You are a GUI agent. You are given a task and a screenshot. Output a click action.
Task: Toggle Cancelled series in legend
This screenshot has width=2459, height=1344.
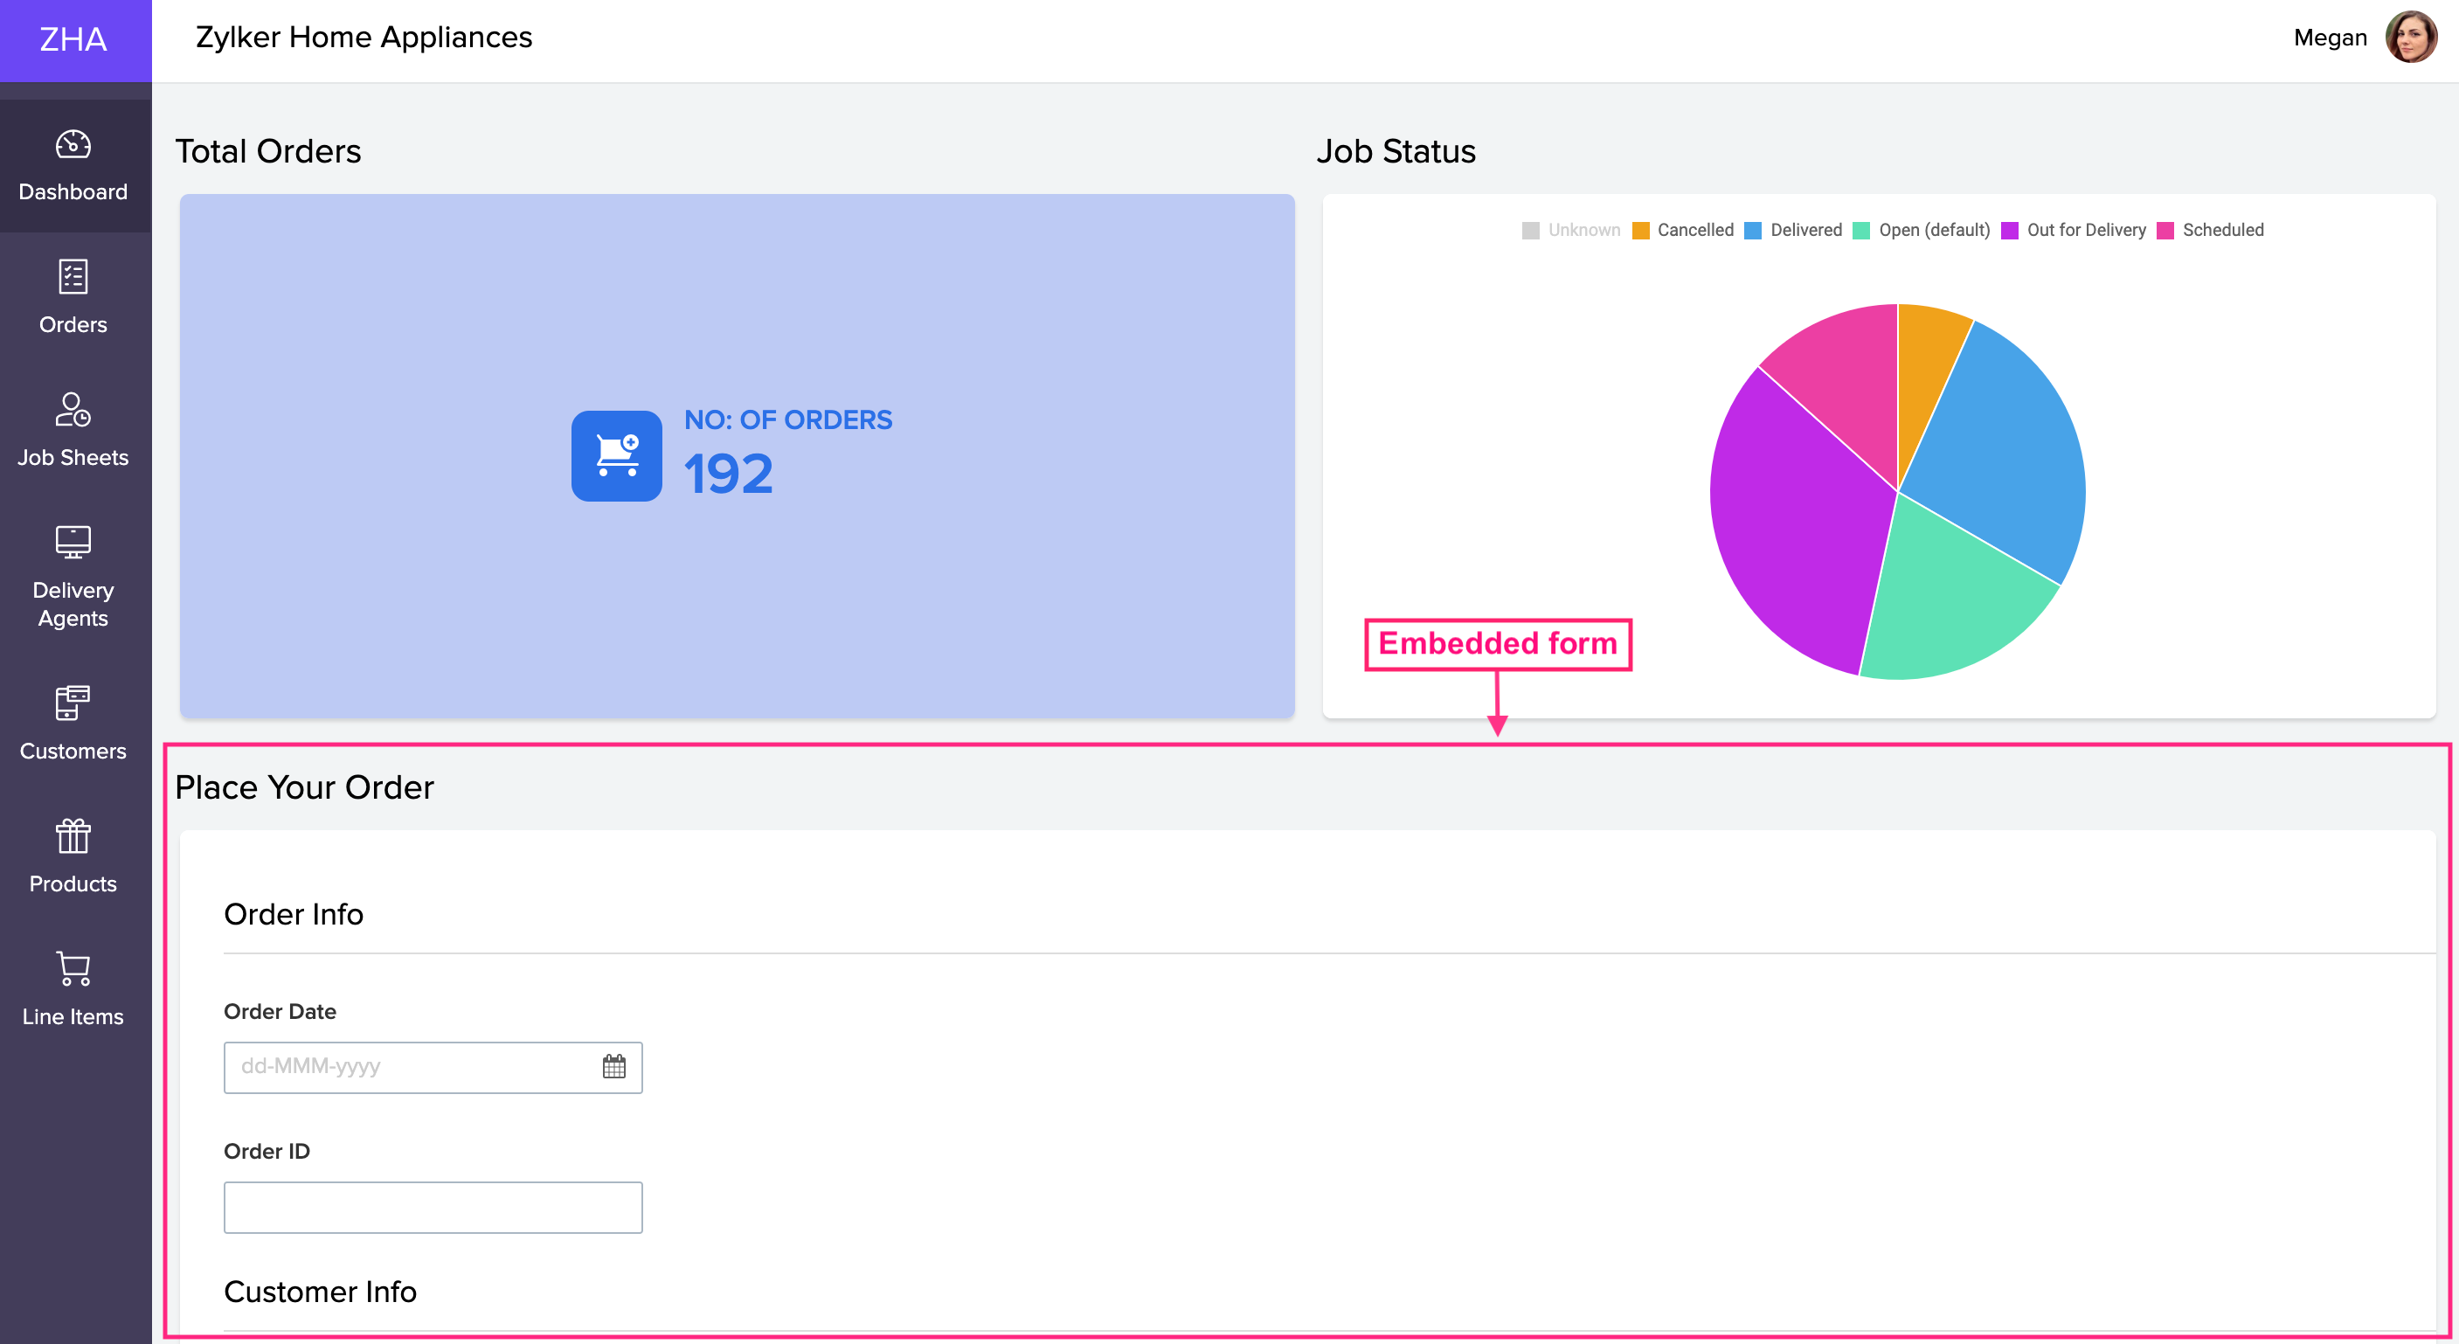(x=1683, y=230)
